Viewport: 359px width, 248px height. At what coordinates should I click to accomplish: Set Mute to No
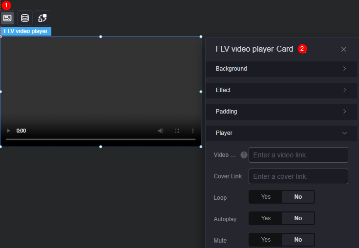pyautogui.click(x=298, y=240)
